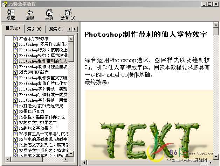Open the Options (选项) toolbar menu
Image resolution: width=220 pixels, height=166 pixels.
pyautogui.click(x=68, y=14)
